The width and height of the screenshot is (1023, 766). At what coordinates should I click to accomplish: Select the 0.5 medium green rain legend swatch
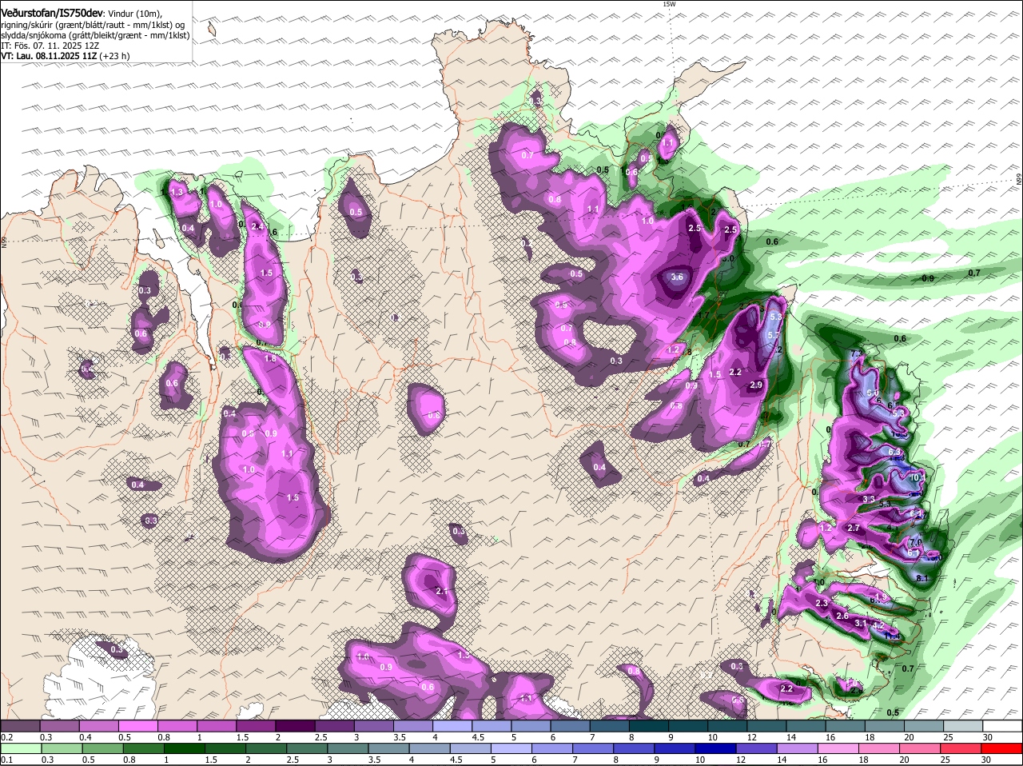(102, 748)
